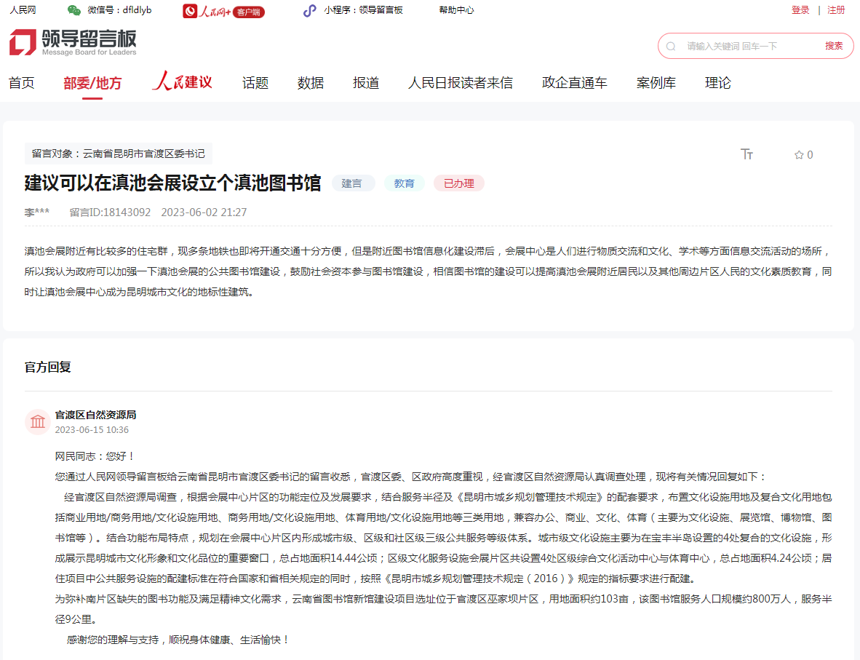Click the WeChat 微信号 icon

[73, 10]
